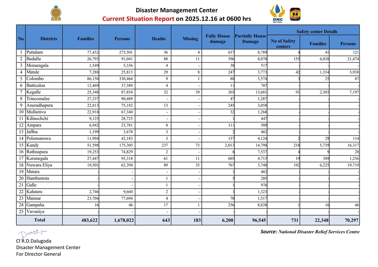Click the red badge logo beside DMC
This screenshot has height=267, width=378.
coord(295,14)
